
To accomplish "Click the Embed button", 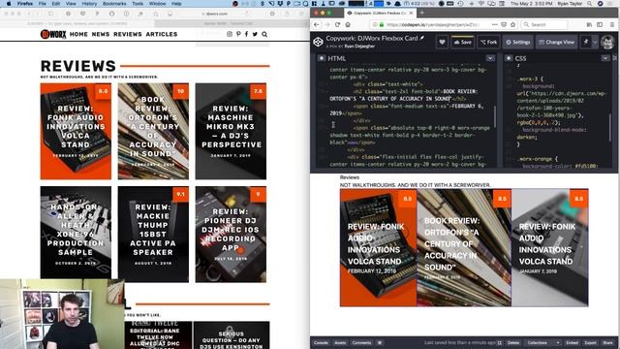I will click(573, 342).
